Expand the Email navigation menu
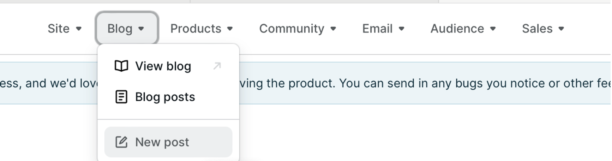Image resolution: width=612 pixels, height=161 pixels. 383,29
